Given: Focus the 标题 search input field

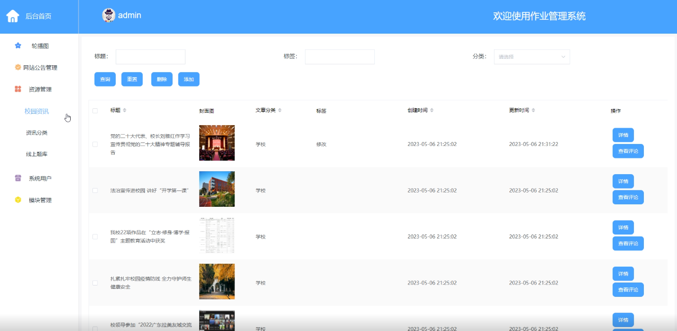Looking at the screenshot, I should coord(150,57).
